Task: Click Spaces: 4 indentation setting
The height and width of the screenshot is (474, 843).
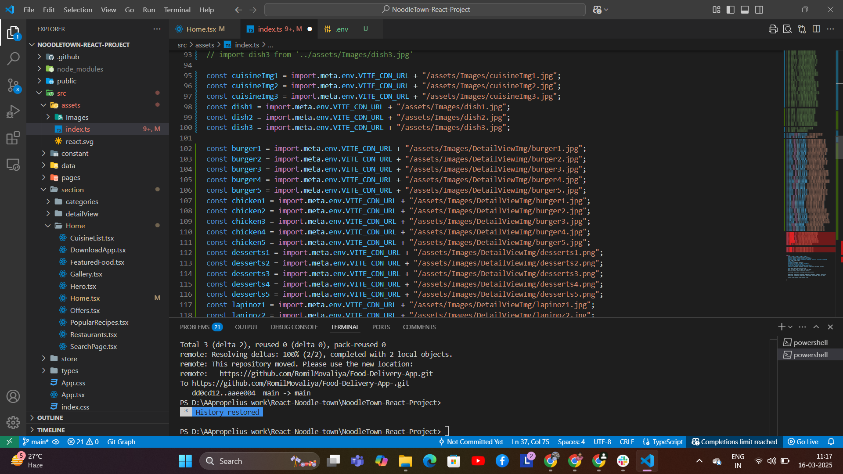Action: point(571,442)
